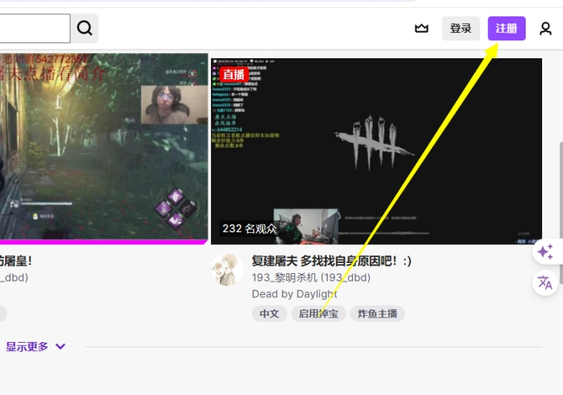Open the forest gameplay stream thumbnail
563x395 pixels.
(x=104, y=149)
